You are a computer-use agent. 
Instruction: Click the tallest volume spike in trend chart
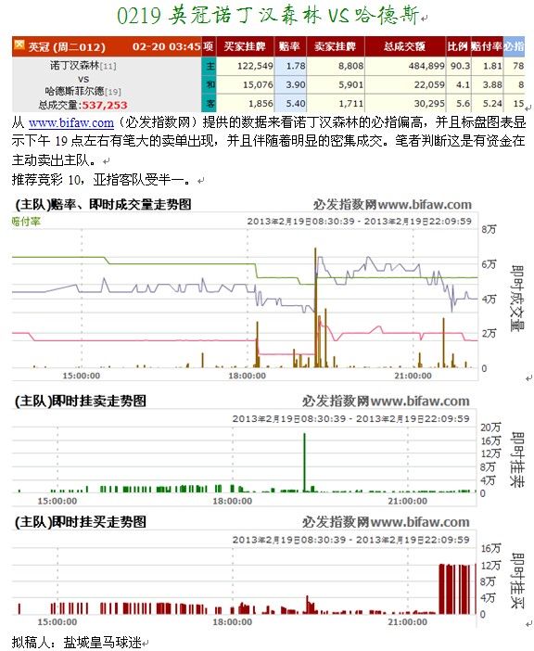pos(315,308)
